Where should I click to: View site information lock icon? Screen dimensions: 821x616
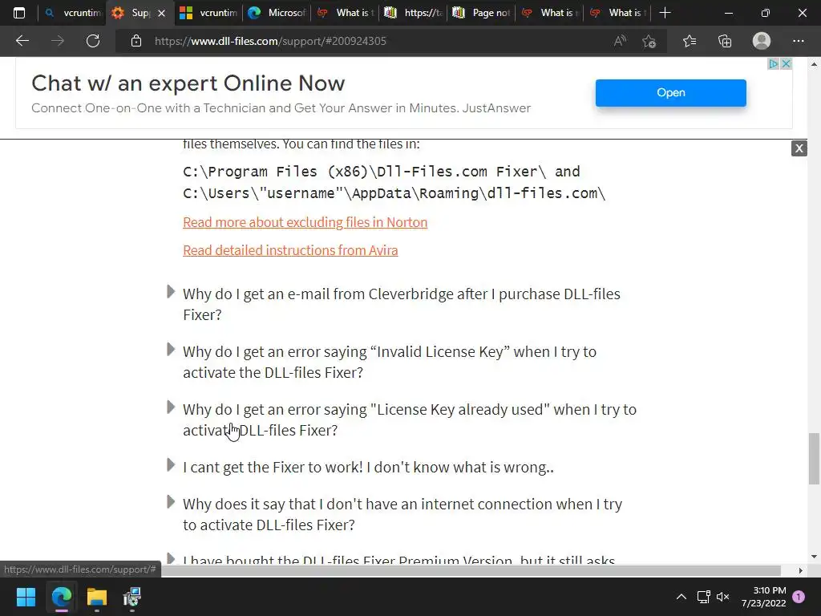136,41
